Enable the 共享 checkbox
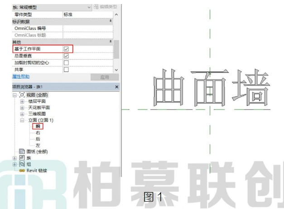This screenshot has width=284, height=209. point(66,70)
